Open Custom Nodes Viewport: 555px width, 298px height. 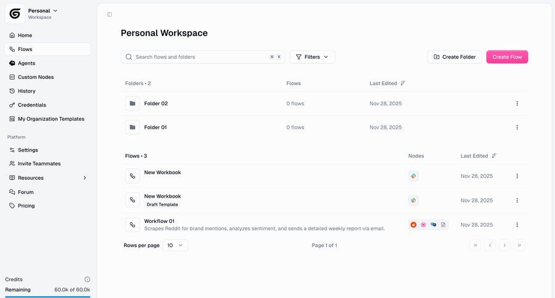(47, 77)
